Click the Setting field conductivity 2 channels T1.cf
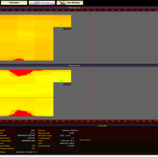 point(45,152)
